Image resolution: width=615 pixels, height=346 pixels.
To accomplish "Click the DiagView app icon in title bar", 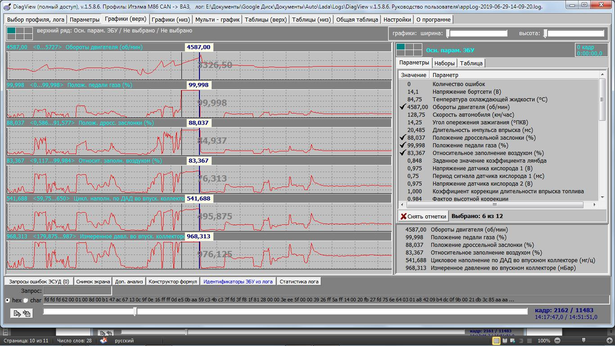I will (x=6, y=7).
